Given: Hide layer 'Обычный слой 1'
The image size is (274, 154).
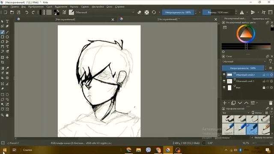Looking at the screenshot, I should 224,81.
